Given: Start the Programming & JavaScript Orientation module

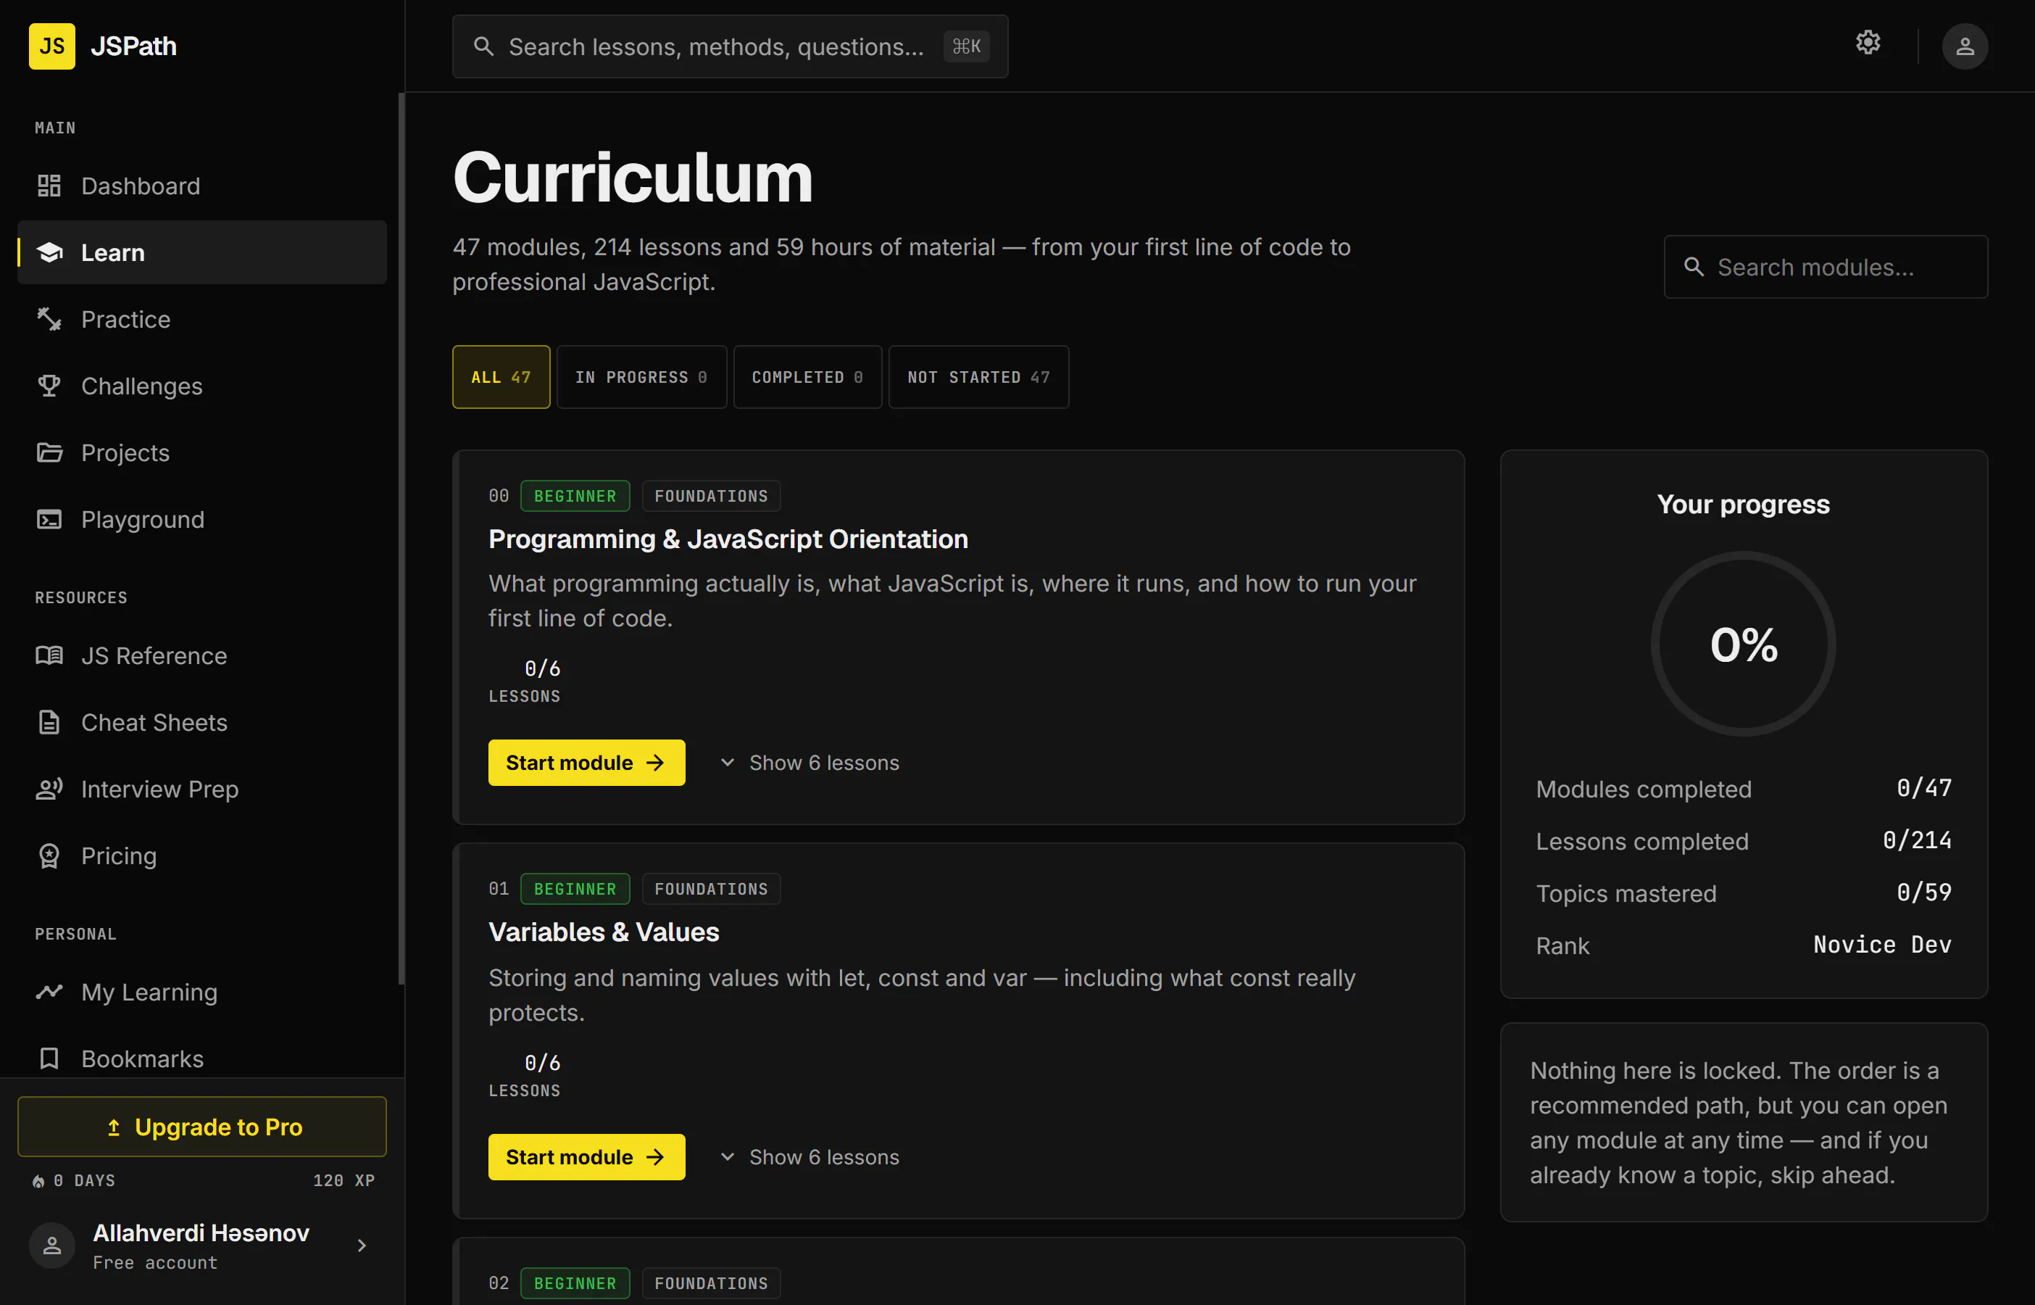Looking at the screenshot, I should coord(586,763).
